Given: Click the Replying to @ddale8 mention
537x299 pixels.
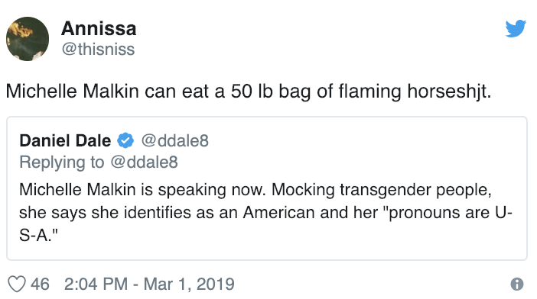Looking at the screenshot, I should [144, 162].
